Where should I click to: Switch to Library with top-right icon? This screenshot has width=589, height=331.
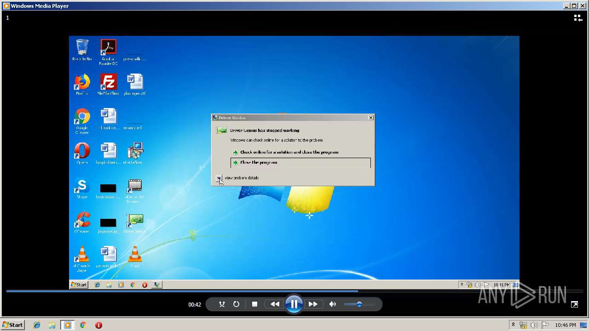tap(578, 18)
